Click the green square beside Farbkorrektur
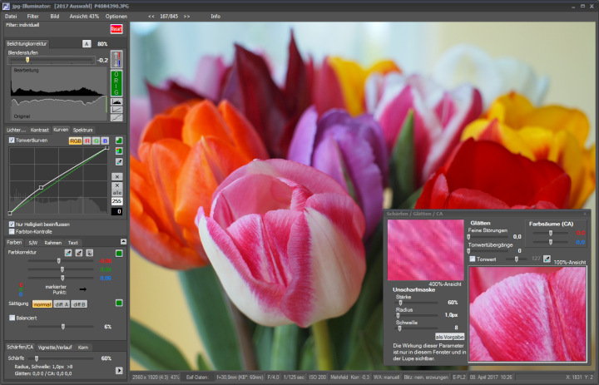599x385 pixels. [119, 254]
